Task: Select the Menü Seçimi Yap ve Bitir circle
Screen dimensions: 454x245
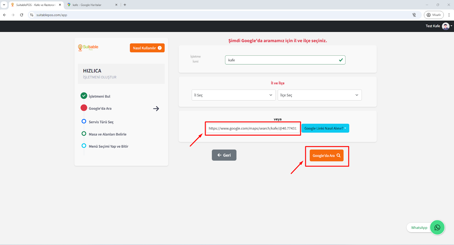Action: pyautogui.click(x=84, y=146)
